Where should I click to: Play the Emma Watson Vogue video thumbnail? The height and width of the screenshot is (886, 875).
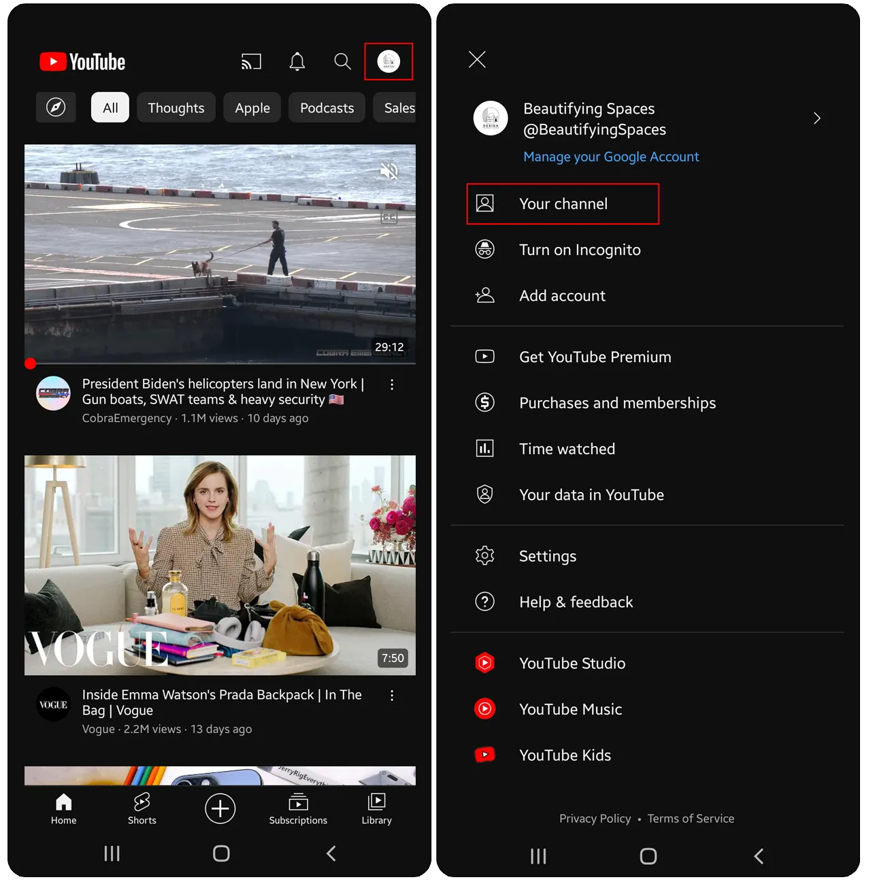tap(220, 565)
